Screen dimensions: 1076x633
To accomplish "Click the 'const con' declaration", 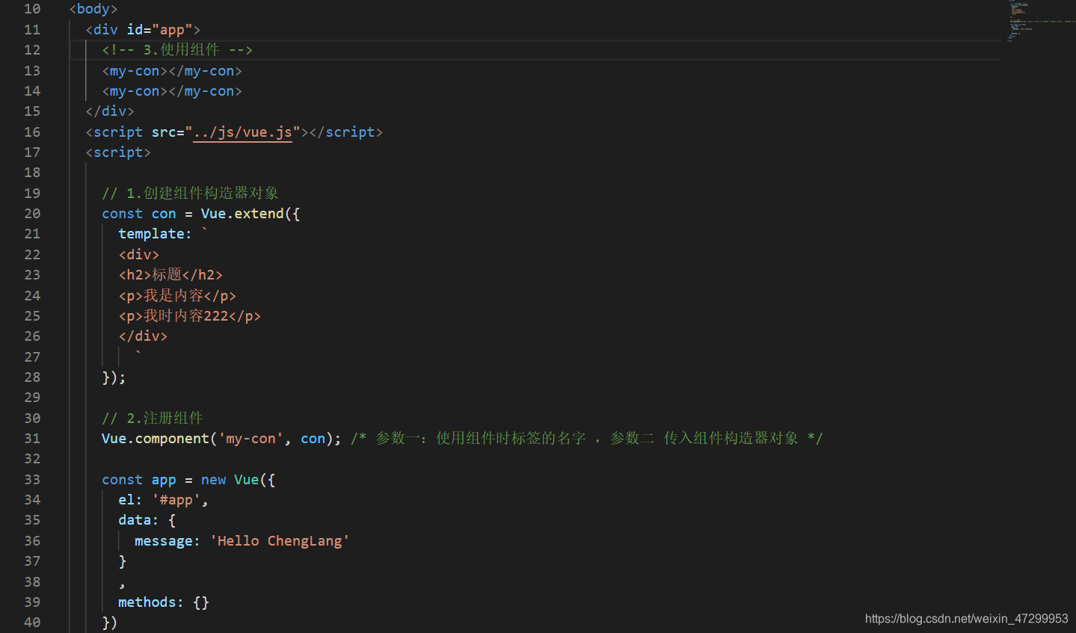I will click(139, 214).
